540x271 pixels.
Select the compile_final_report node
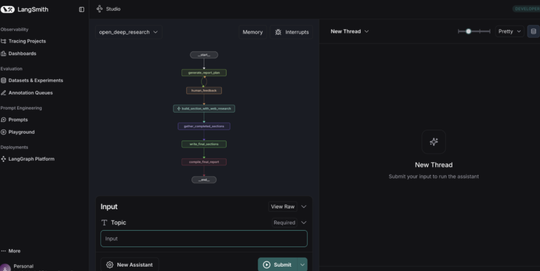tap(204, 162)
